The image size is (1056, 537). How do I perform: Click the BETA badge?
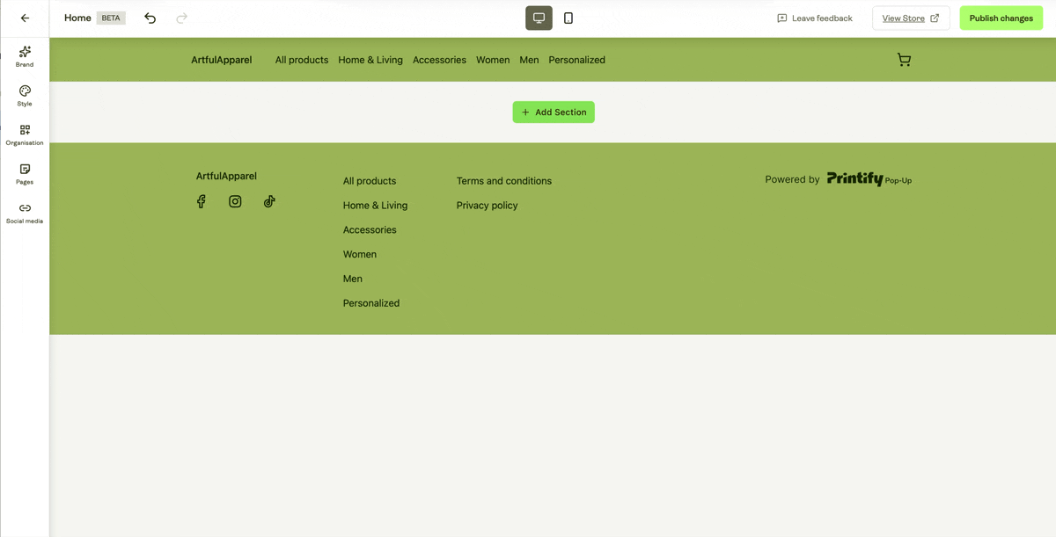pyautogui.click(x=111, y=18)
